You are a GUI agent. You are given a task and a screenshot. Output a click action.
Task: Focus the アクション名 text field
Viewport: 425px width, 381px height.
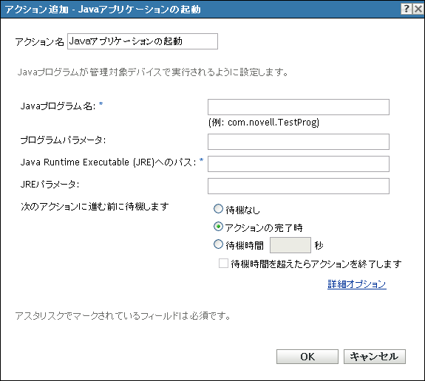click(143, 41)
